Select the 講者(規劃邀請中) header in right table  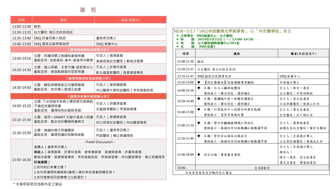coord(303,54)
